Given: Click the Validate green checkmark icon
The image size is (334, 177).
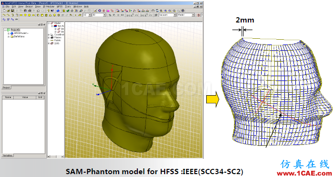Looking at the screenshot, I should pyautogui.click(x=68, y=11).
